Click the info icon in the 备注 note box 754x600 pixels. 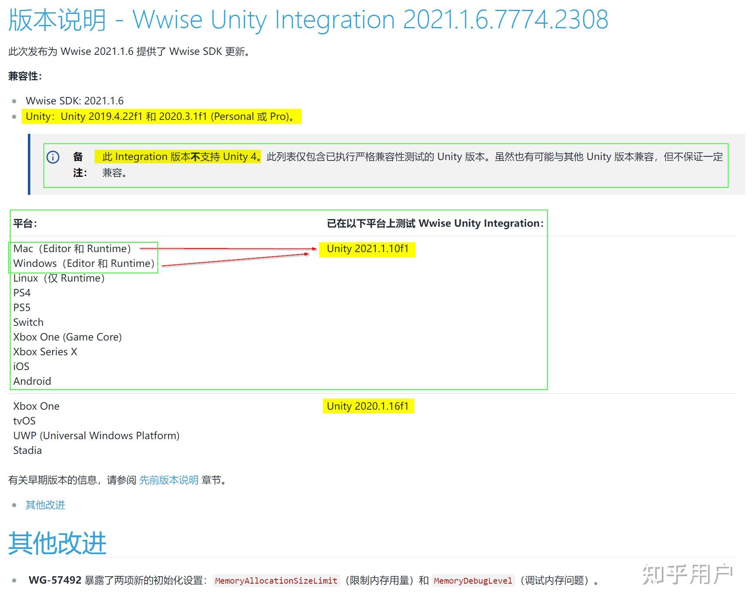coord(53,157)
